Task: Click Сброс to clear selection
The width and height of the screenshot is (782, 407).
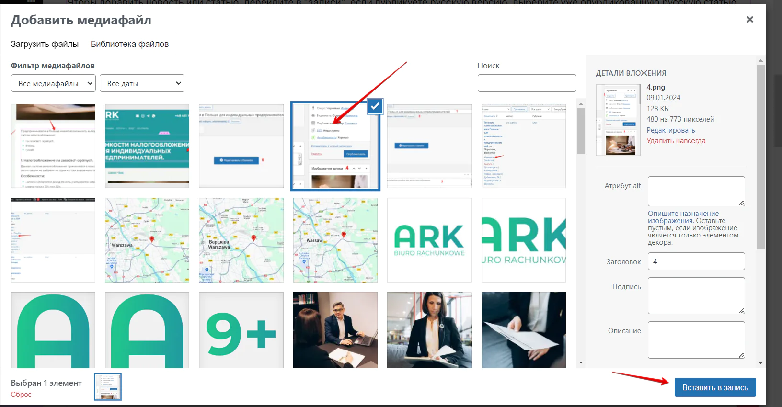Action: coord(21,395)
